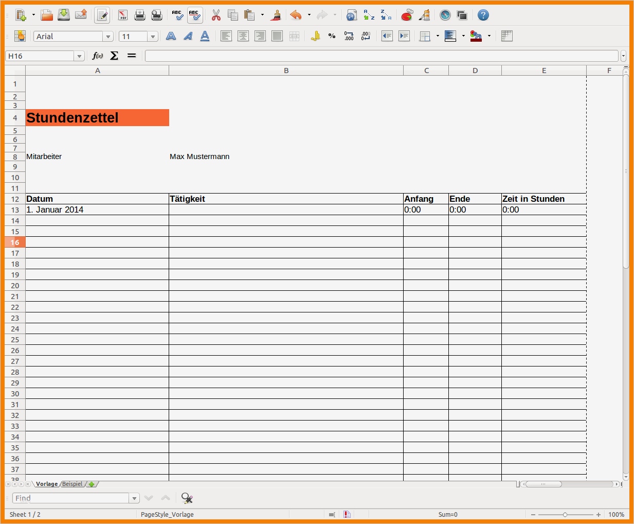Screen dimensions: 634x524
Task: Export the sheet directly as PDF
Action: [x=122, y=15]
